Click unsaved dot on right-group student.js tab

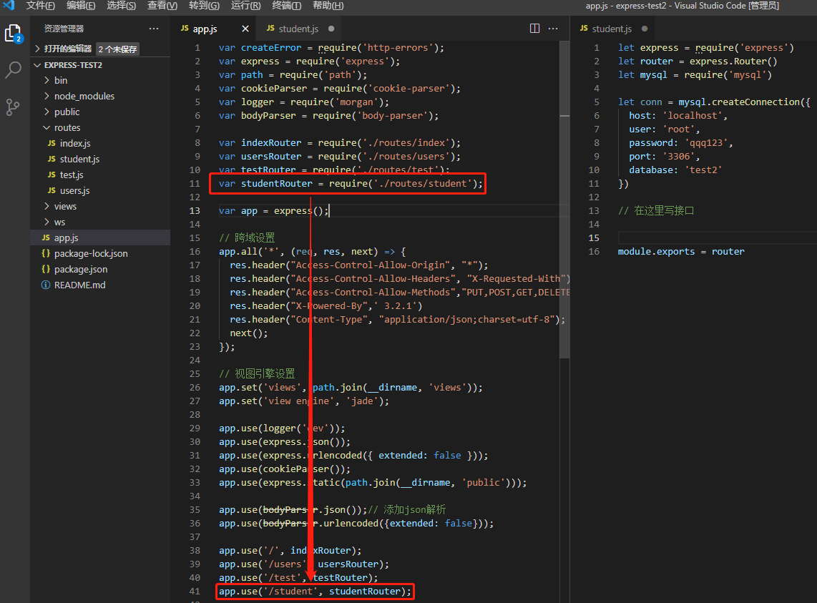point(645,29)
